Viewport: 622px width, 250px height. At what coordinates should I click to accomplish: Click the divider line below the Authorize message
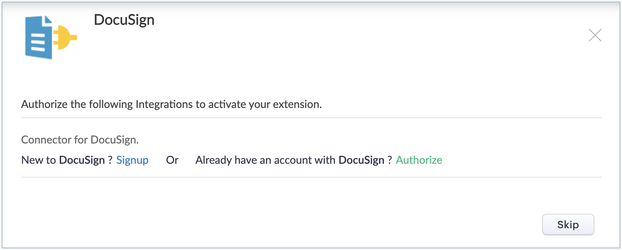tap(311, 118)
